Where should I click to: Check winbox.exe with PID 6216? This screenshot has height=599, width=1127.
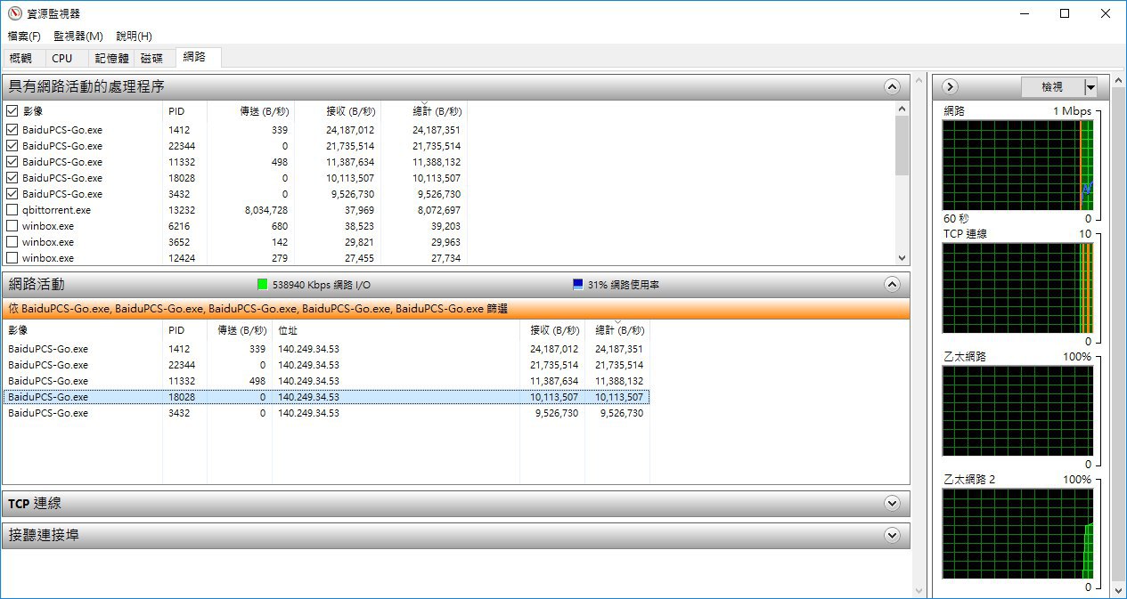12,226
